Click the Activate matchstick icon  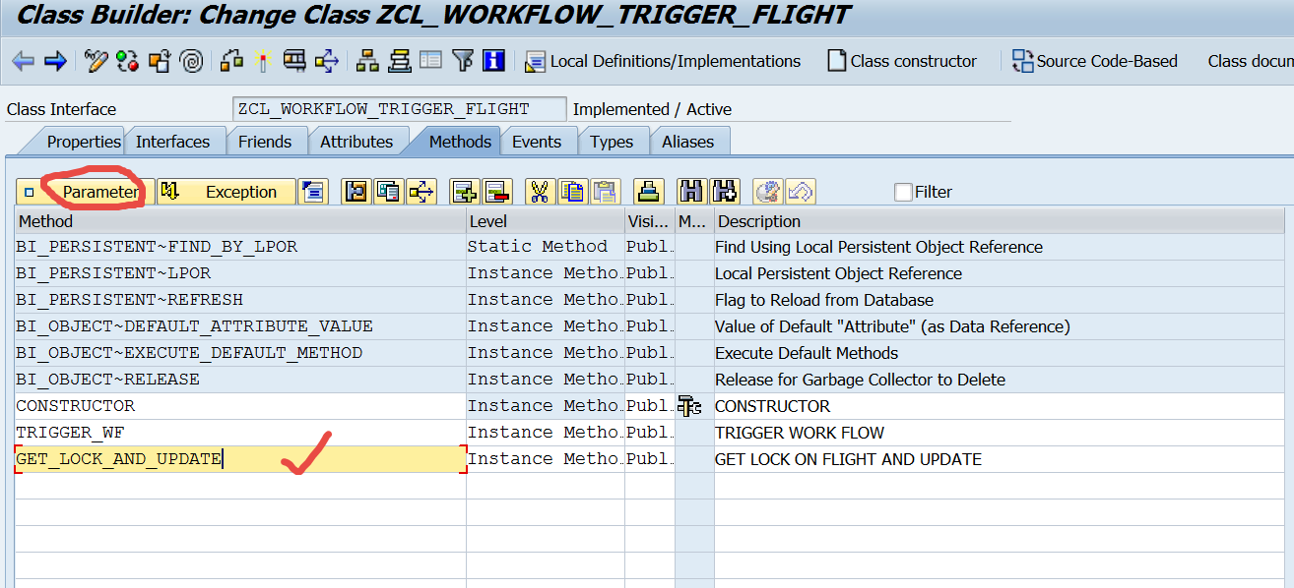(x=262, y=61)
